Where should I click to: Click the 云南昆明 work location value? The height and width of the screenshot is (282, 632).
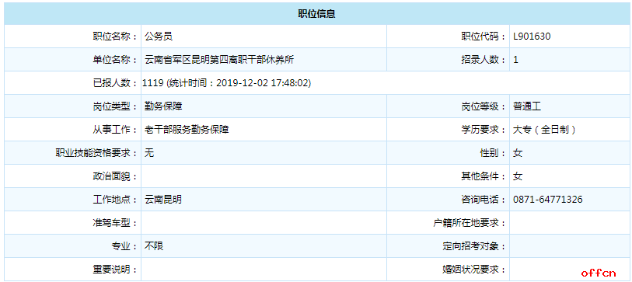click(x=163, y=200)
